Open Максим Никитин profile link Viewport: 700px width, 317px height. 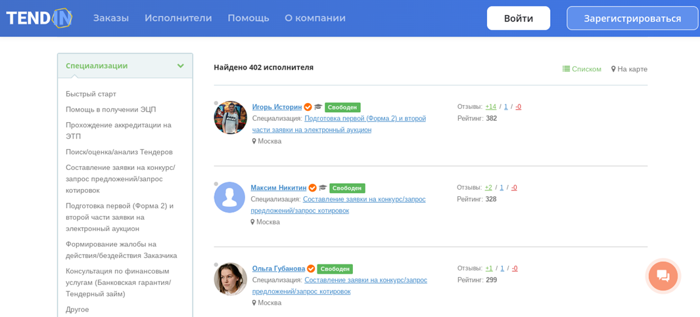click(279, 188)
